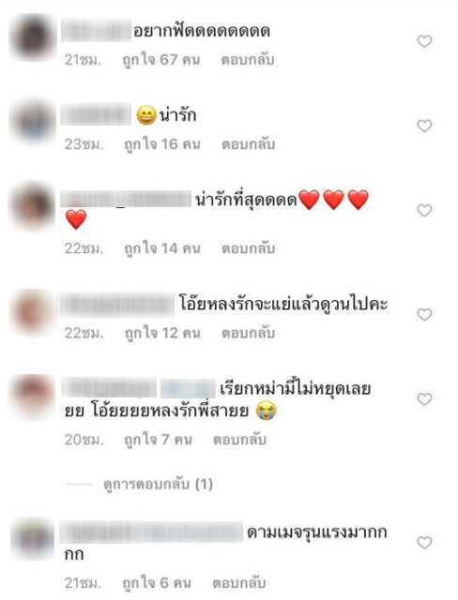The height and width of the screenshot is (600, 458).
Task: Reply to the อยากฟัดดดด comment
Action: click(x=248, y=60)
